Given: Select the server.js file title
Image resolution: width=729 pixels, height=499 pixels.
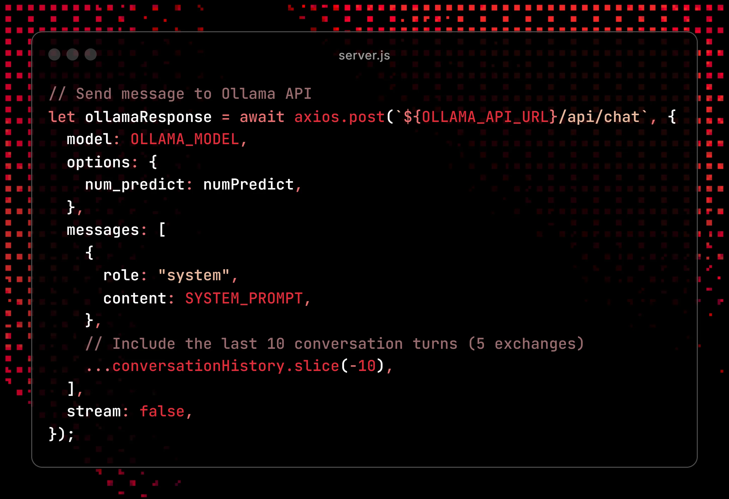Looking at the screenshot, I should click(364, 56).
